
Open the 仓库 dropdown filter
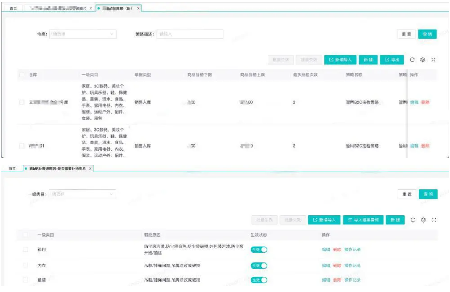pyautogui.click(x=83, y=34)
